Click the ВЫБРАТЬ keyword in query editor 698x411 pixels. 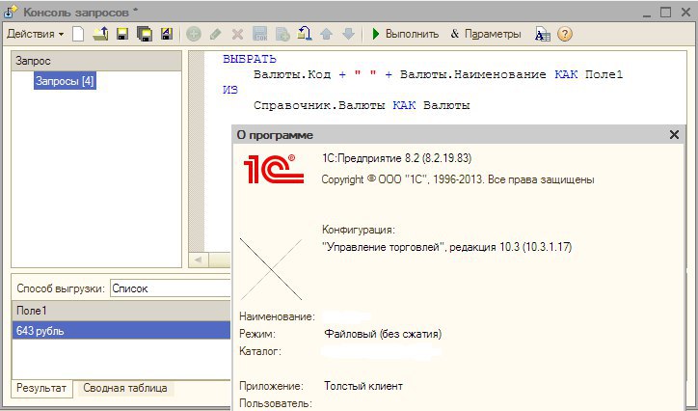click(x=250, y=59)
